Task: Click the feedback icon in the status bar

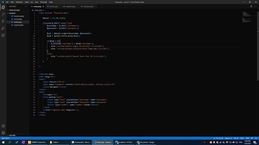Action: pos(252,138)
